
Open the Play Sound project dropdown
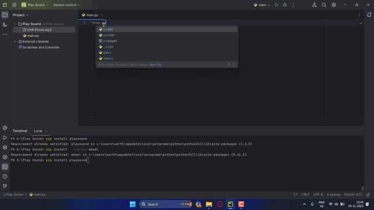35,5
